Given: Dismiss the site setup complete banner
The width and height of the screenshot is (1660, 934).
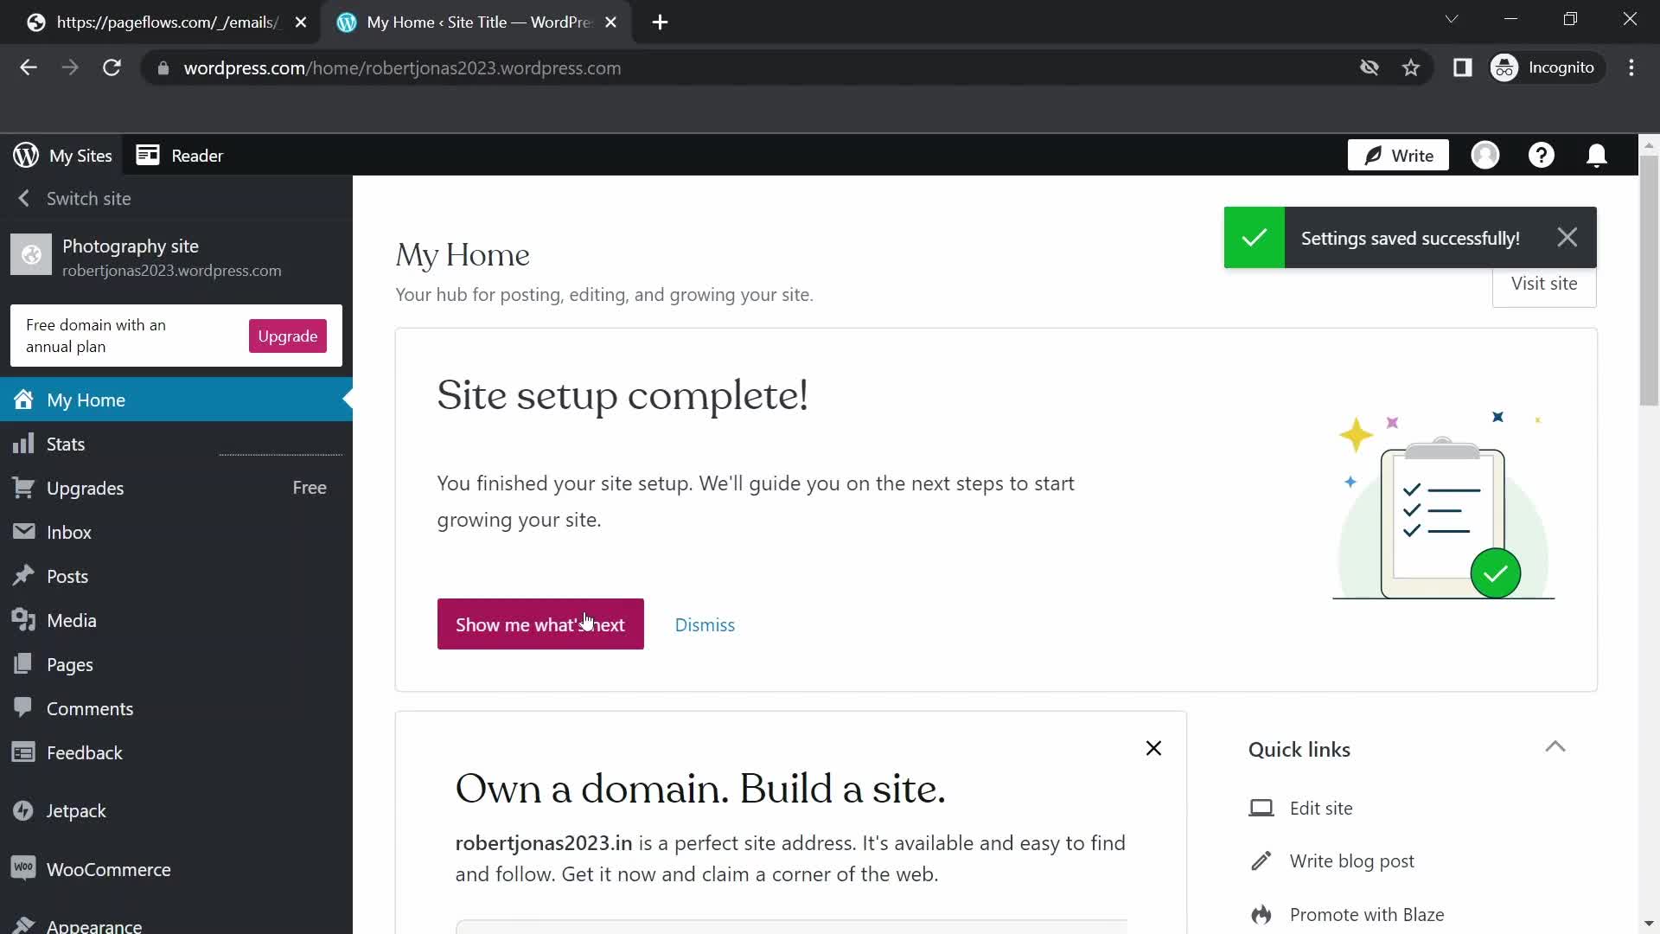Looking at the screenshot, I should click(705, 625).
